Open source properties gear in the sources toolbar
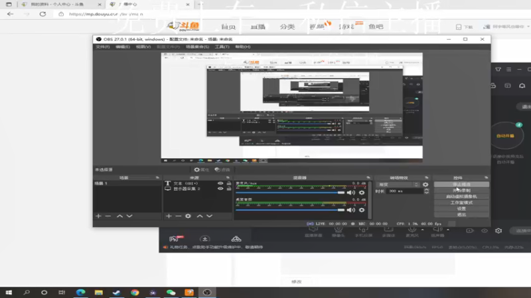The height and width of the screenshot is (298, 531). point(188,216)
